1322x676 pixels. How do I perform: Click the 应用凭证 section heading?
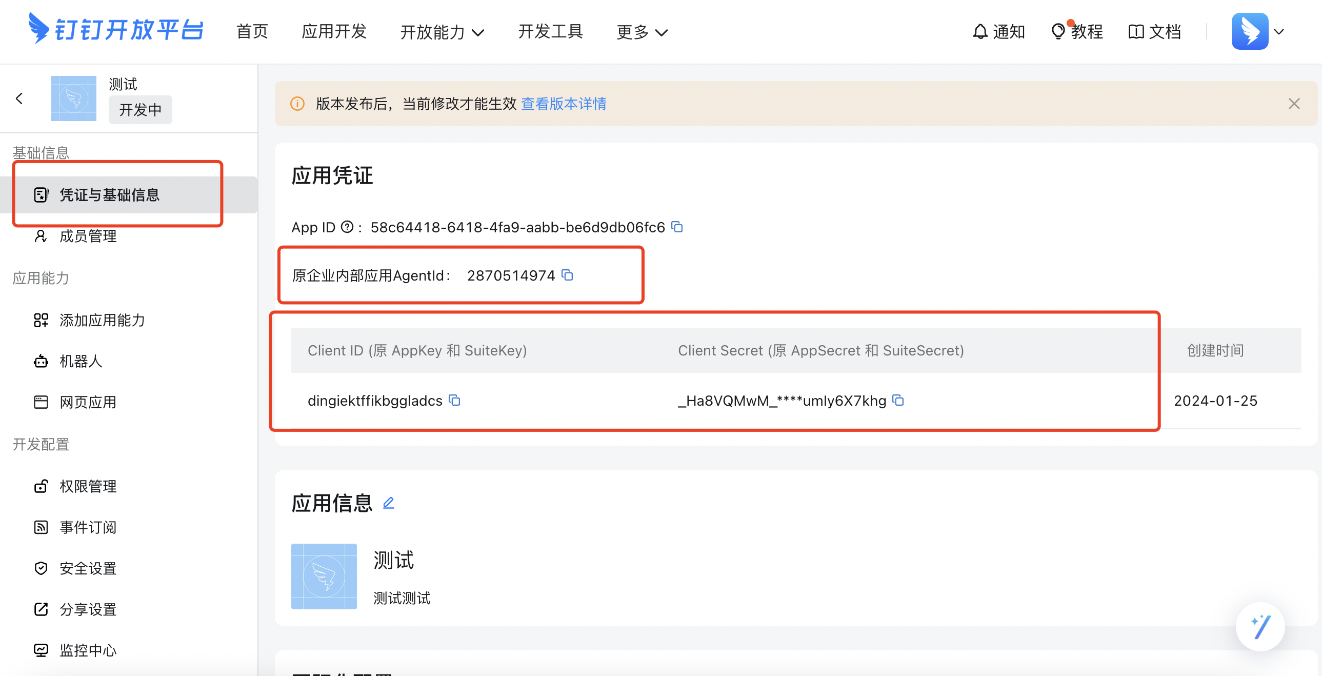coord(332,175)
